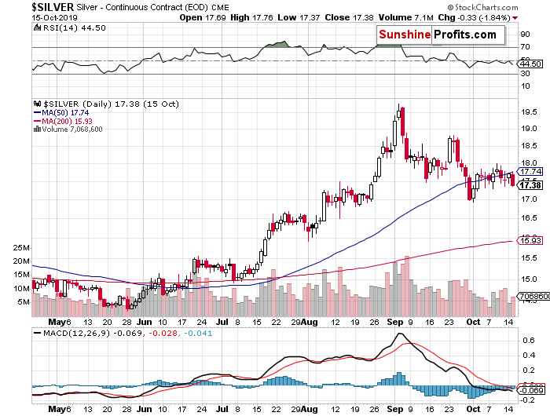550x416 pixels.
Task: Click the RSI(14) 44.50 legend label
Action: (x=74, y=27)
